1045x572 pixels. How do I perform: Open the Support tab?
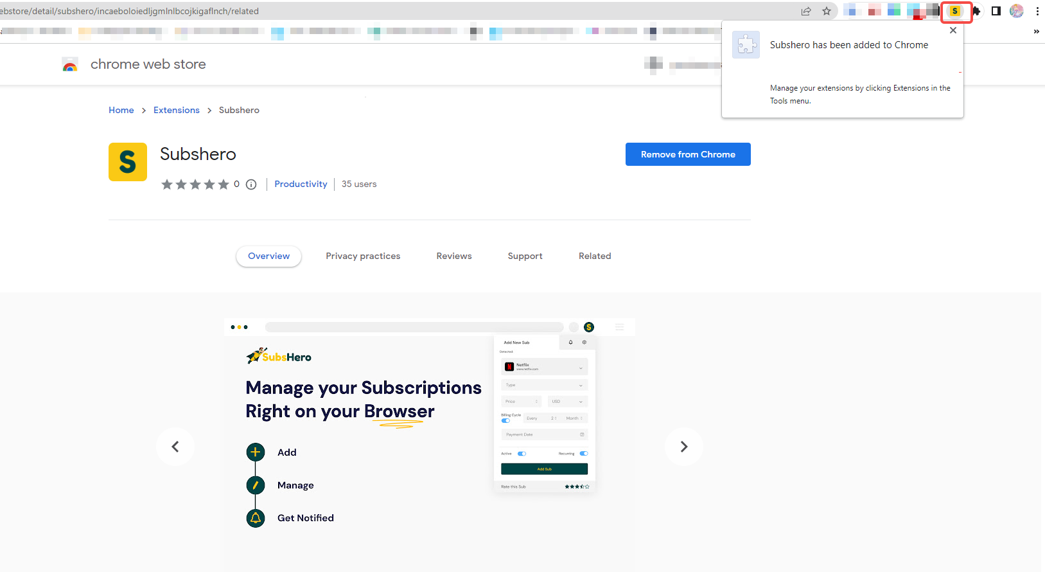(525, 256)
